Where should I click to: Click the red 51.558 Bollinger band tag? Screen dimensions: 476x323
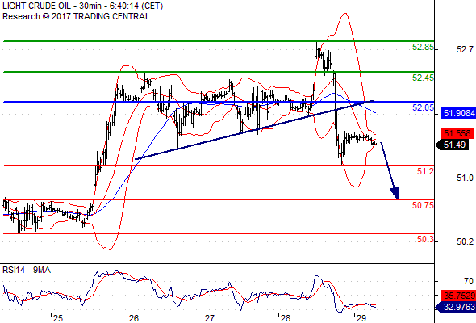click(x=457, y=133)
